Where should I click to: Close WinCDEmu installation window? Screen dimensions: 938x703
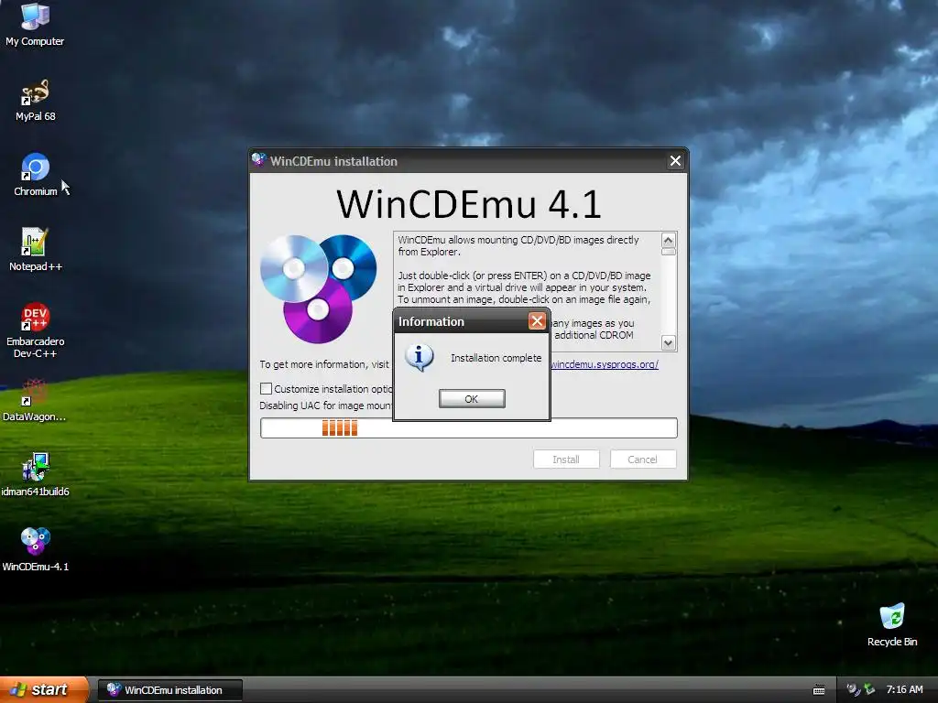coord(675,161)
